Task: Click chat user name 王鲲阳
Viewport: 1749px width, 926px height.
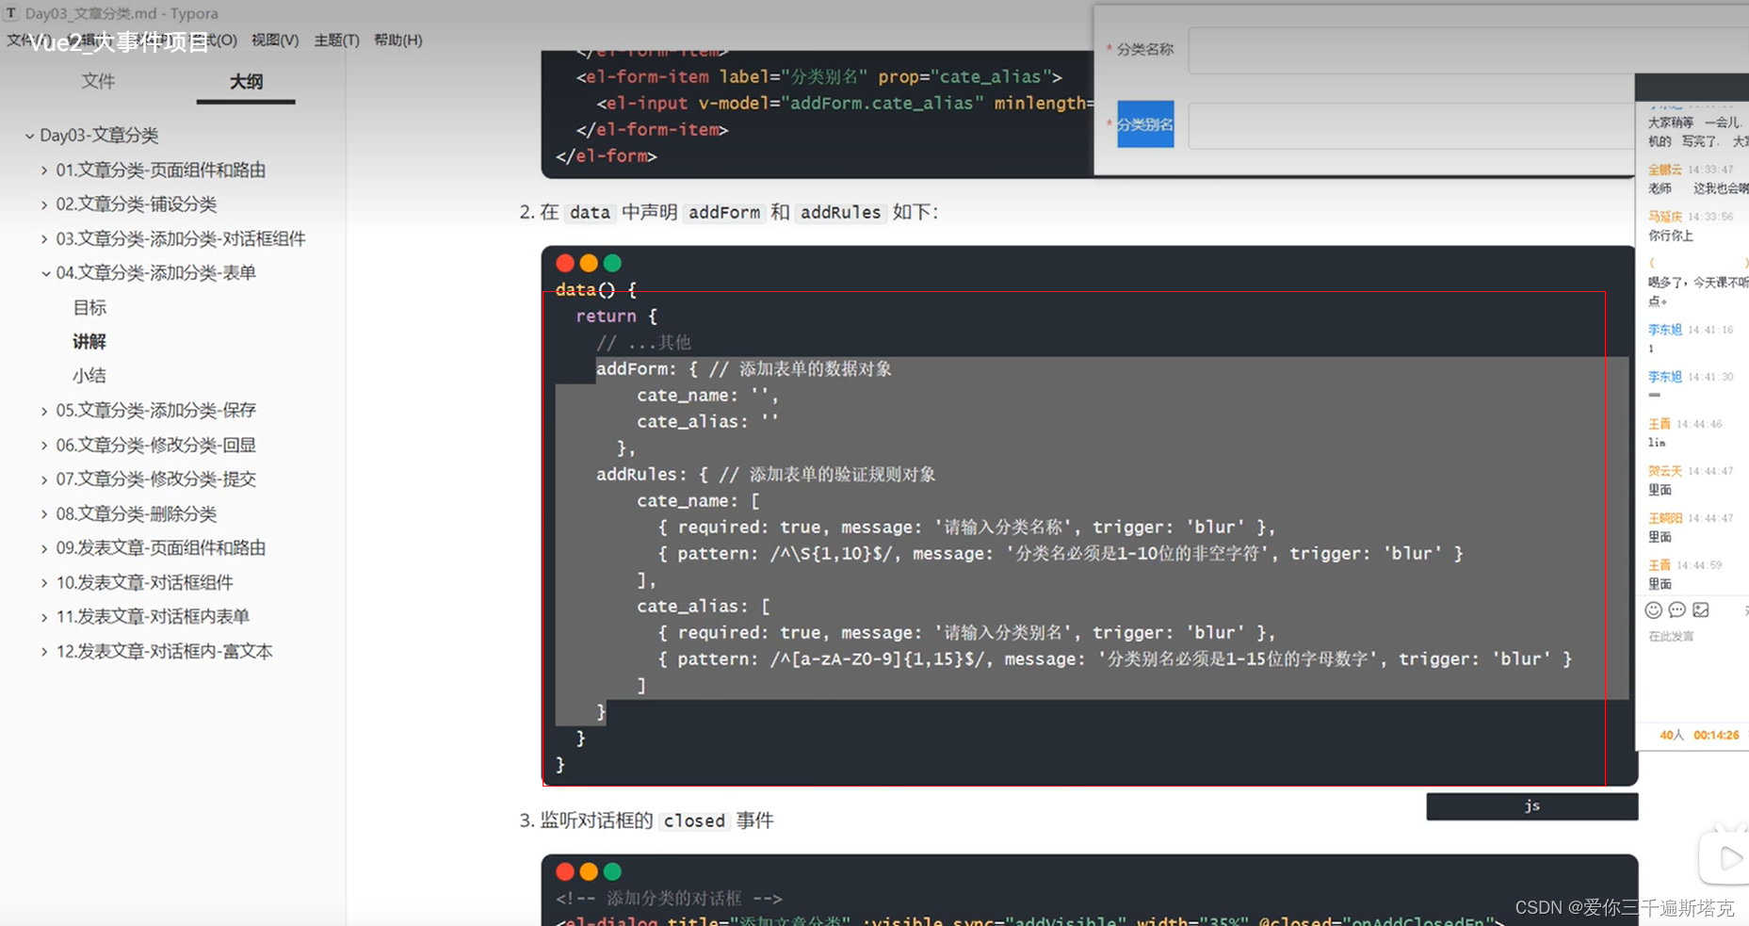Action: (x=1664, y=518)
